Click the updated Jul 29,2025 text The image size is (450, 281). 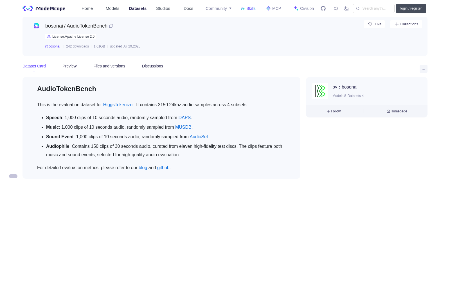[x=125, y=46]
